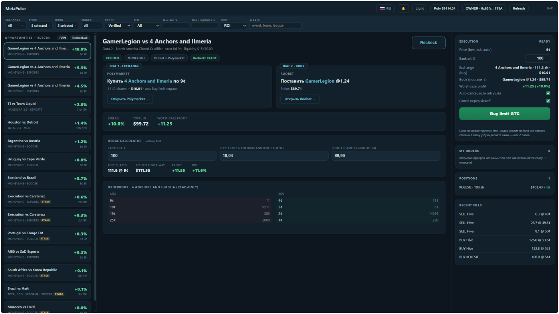This screenshot has height=314, width=559.
Task: Edit the Book $ field showing 89,96
Action: tap(386, 155)
